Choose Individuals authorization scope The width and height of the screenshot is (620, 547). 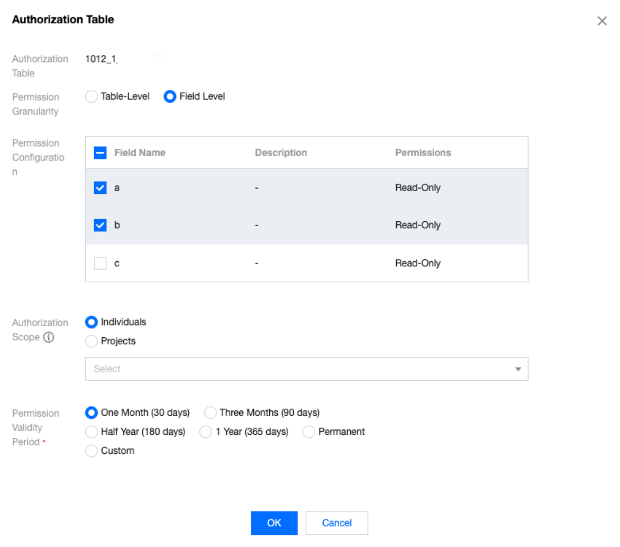click(x=92, y=322)
